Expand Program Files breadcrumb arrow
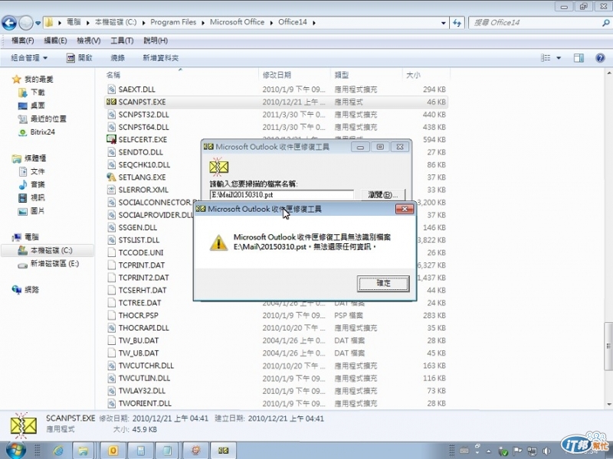The image size is (613, 459). click(x=203, y=23)
